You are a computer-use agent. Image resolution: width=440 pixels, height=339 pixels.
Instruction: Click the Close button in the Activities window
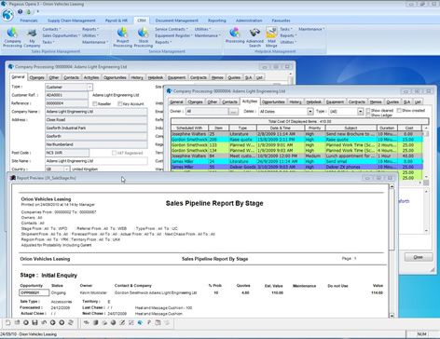419,257
